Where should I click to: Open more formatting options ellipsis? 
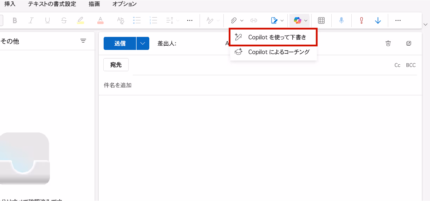[x=190, y=21]
